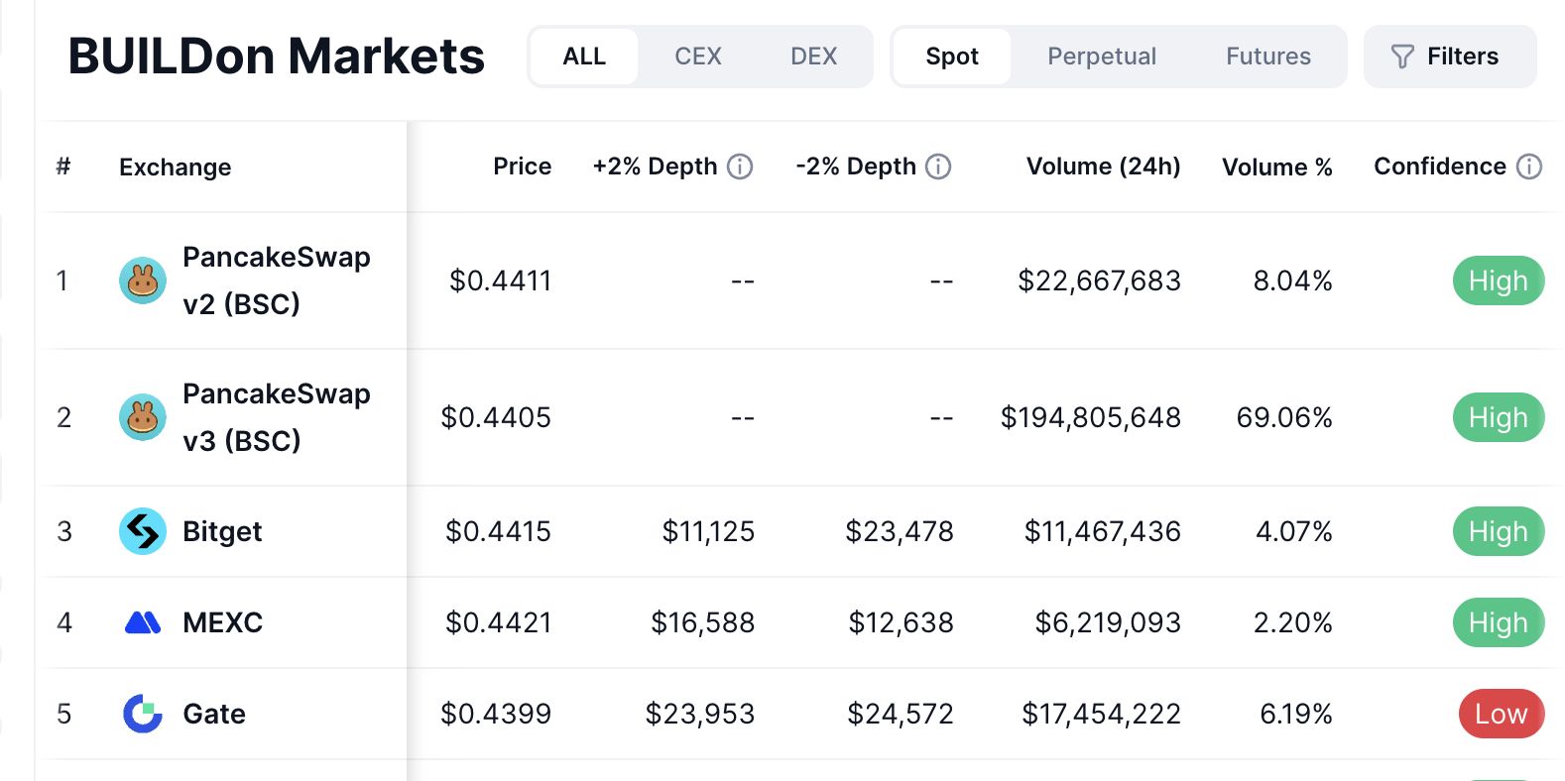The width and height of the screenshot is (1565, 781).
Task: Click the Confidence info icon
Action: [x=1529, y=167]
